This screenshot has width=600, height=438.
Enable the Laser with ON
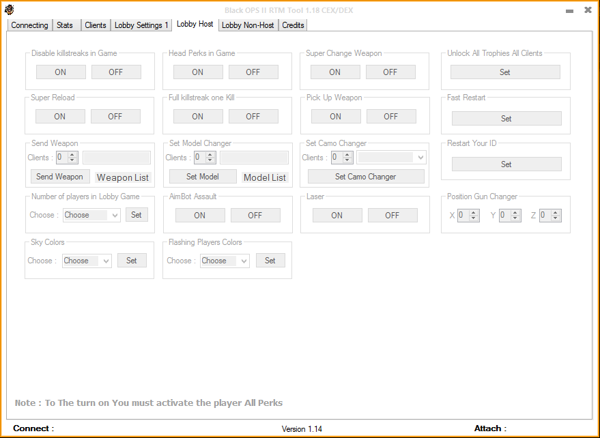(337, 216)
